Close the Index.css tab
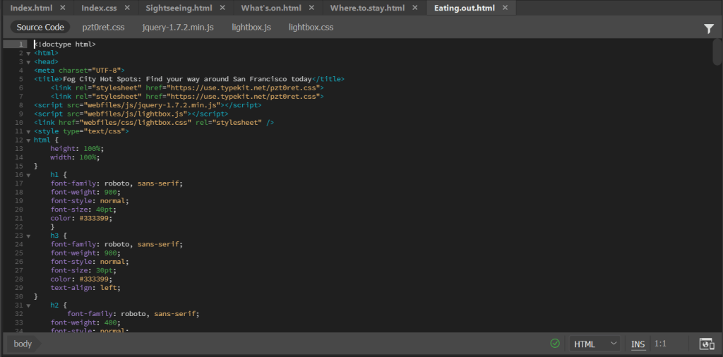The image size is (723, 357). (x=127, y=8)
